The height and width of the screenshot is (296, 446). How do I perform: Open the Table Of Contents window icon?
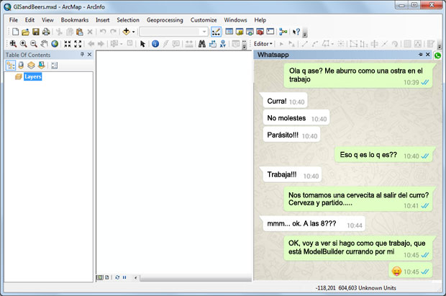point(229,32)
